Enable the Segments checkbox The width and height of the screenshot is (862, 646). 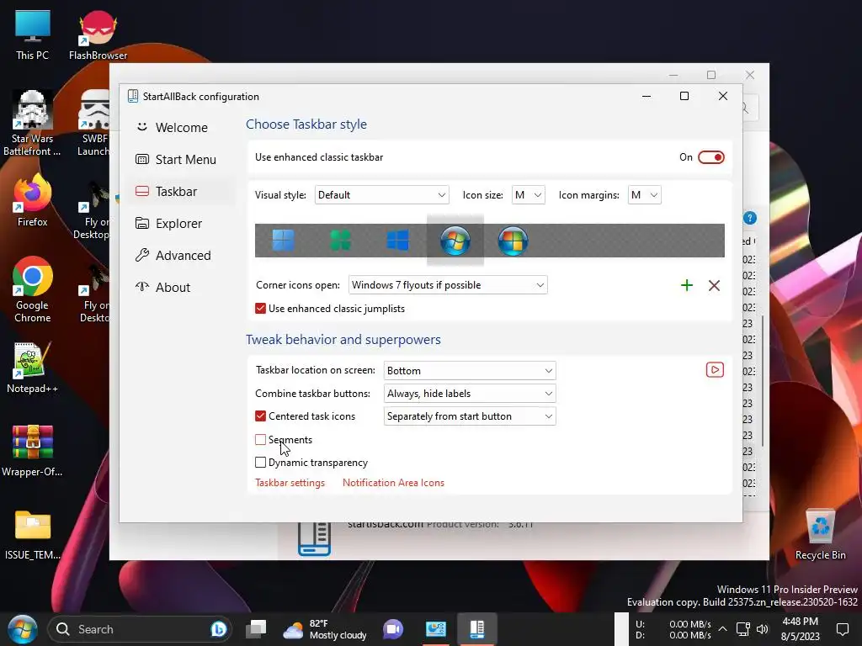click(261, 439)
